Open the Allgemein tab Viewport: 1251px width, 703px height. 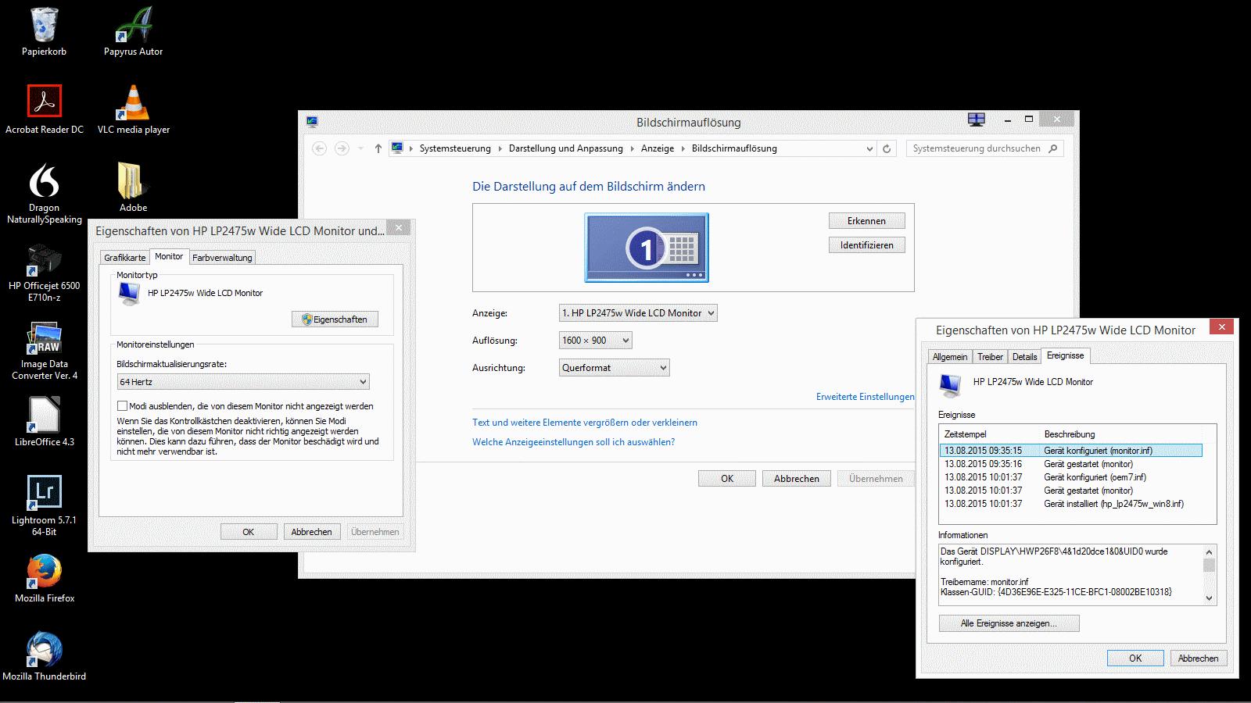tap(950, 357)
